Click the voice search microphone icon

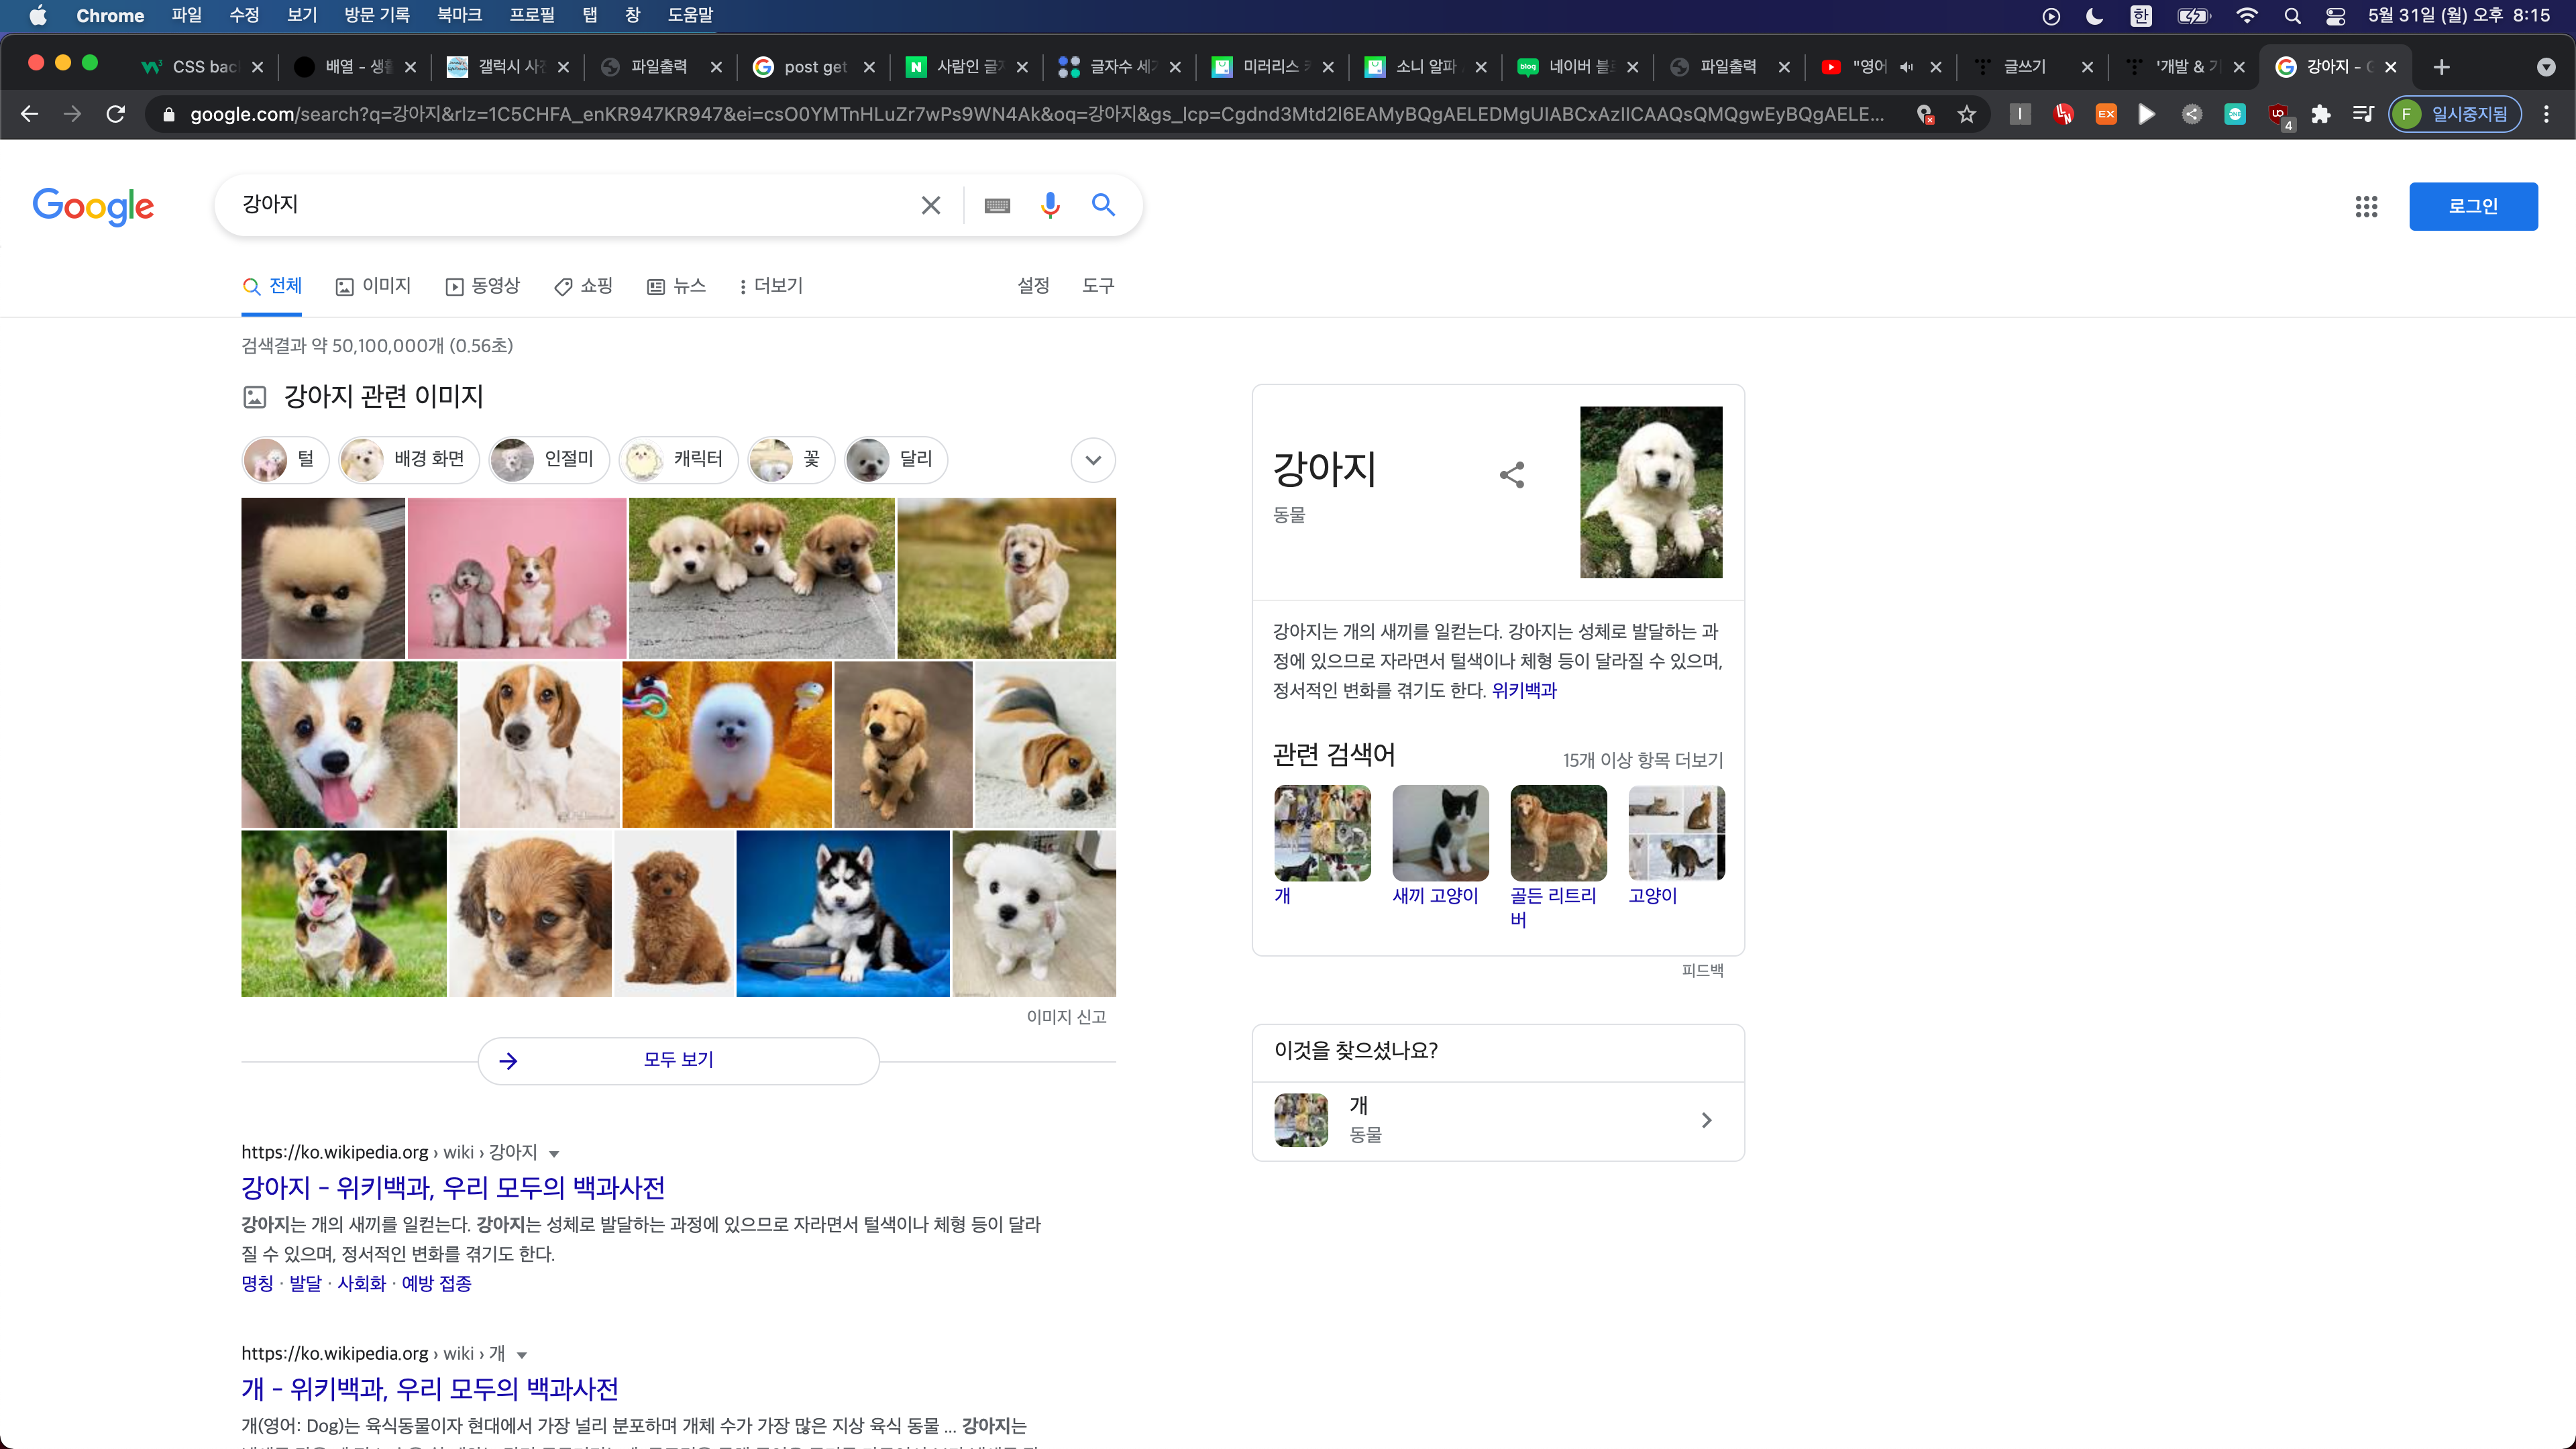coord(1049,205)
